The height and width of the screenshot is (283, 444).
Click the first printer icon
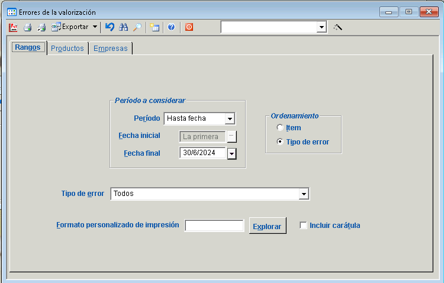click(x=27, y=27)
